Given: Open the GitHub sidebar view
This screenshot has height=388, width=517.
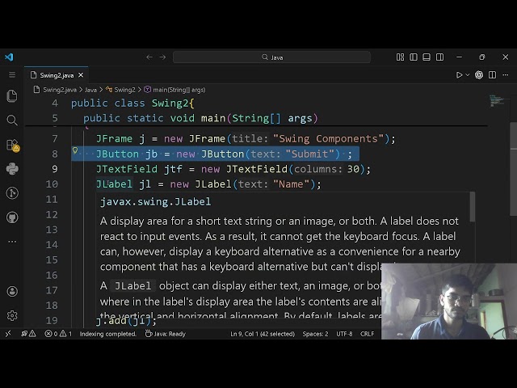Looking at the screenshot, I should (x=12, y=217).
